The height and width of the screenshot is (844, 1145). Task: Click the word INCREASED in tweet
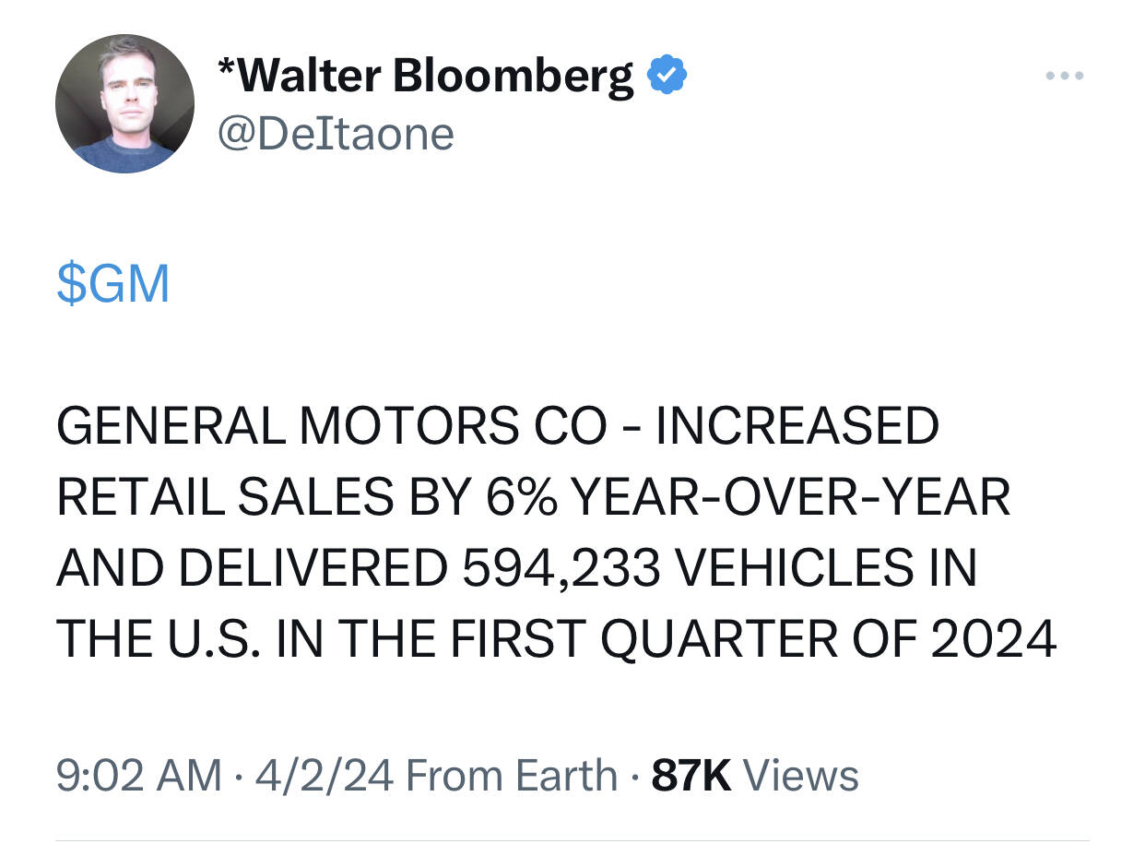(x=797, y=426)
